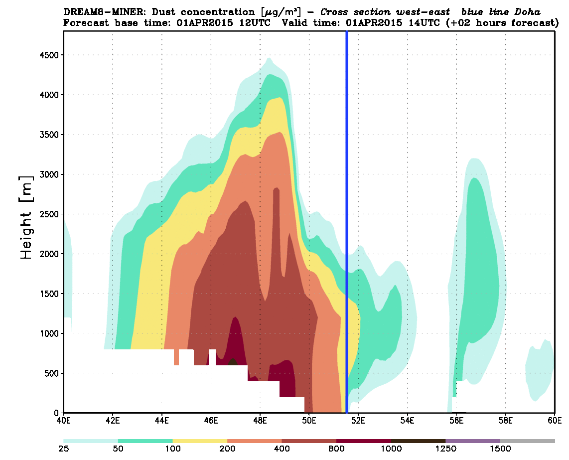569x460 pixels.
Task: Click the '2500' height axis label
Action: tap(49, 214)
